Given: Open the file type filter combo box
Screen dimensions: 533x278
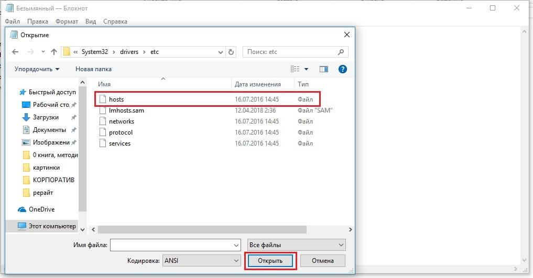Looking at the screenshot, I should (x=297, y=245).
